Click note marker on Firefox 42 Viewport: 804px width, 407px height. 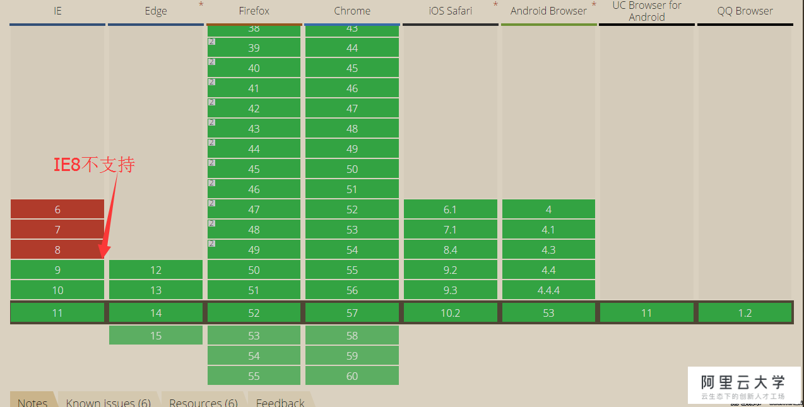point(211,102)
